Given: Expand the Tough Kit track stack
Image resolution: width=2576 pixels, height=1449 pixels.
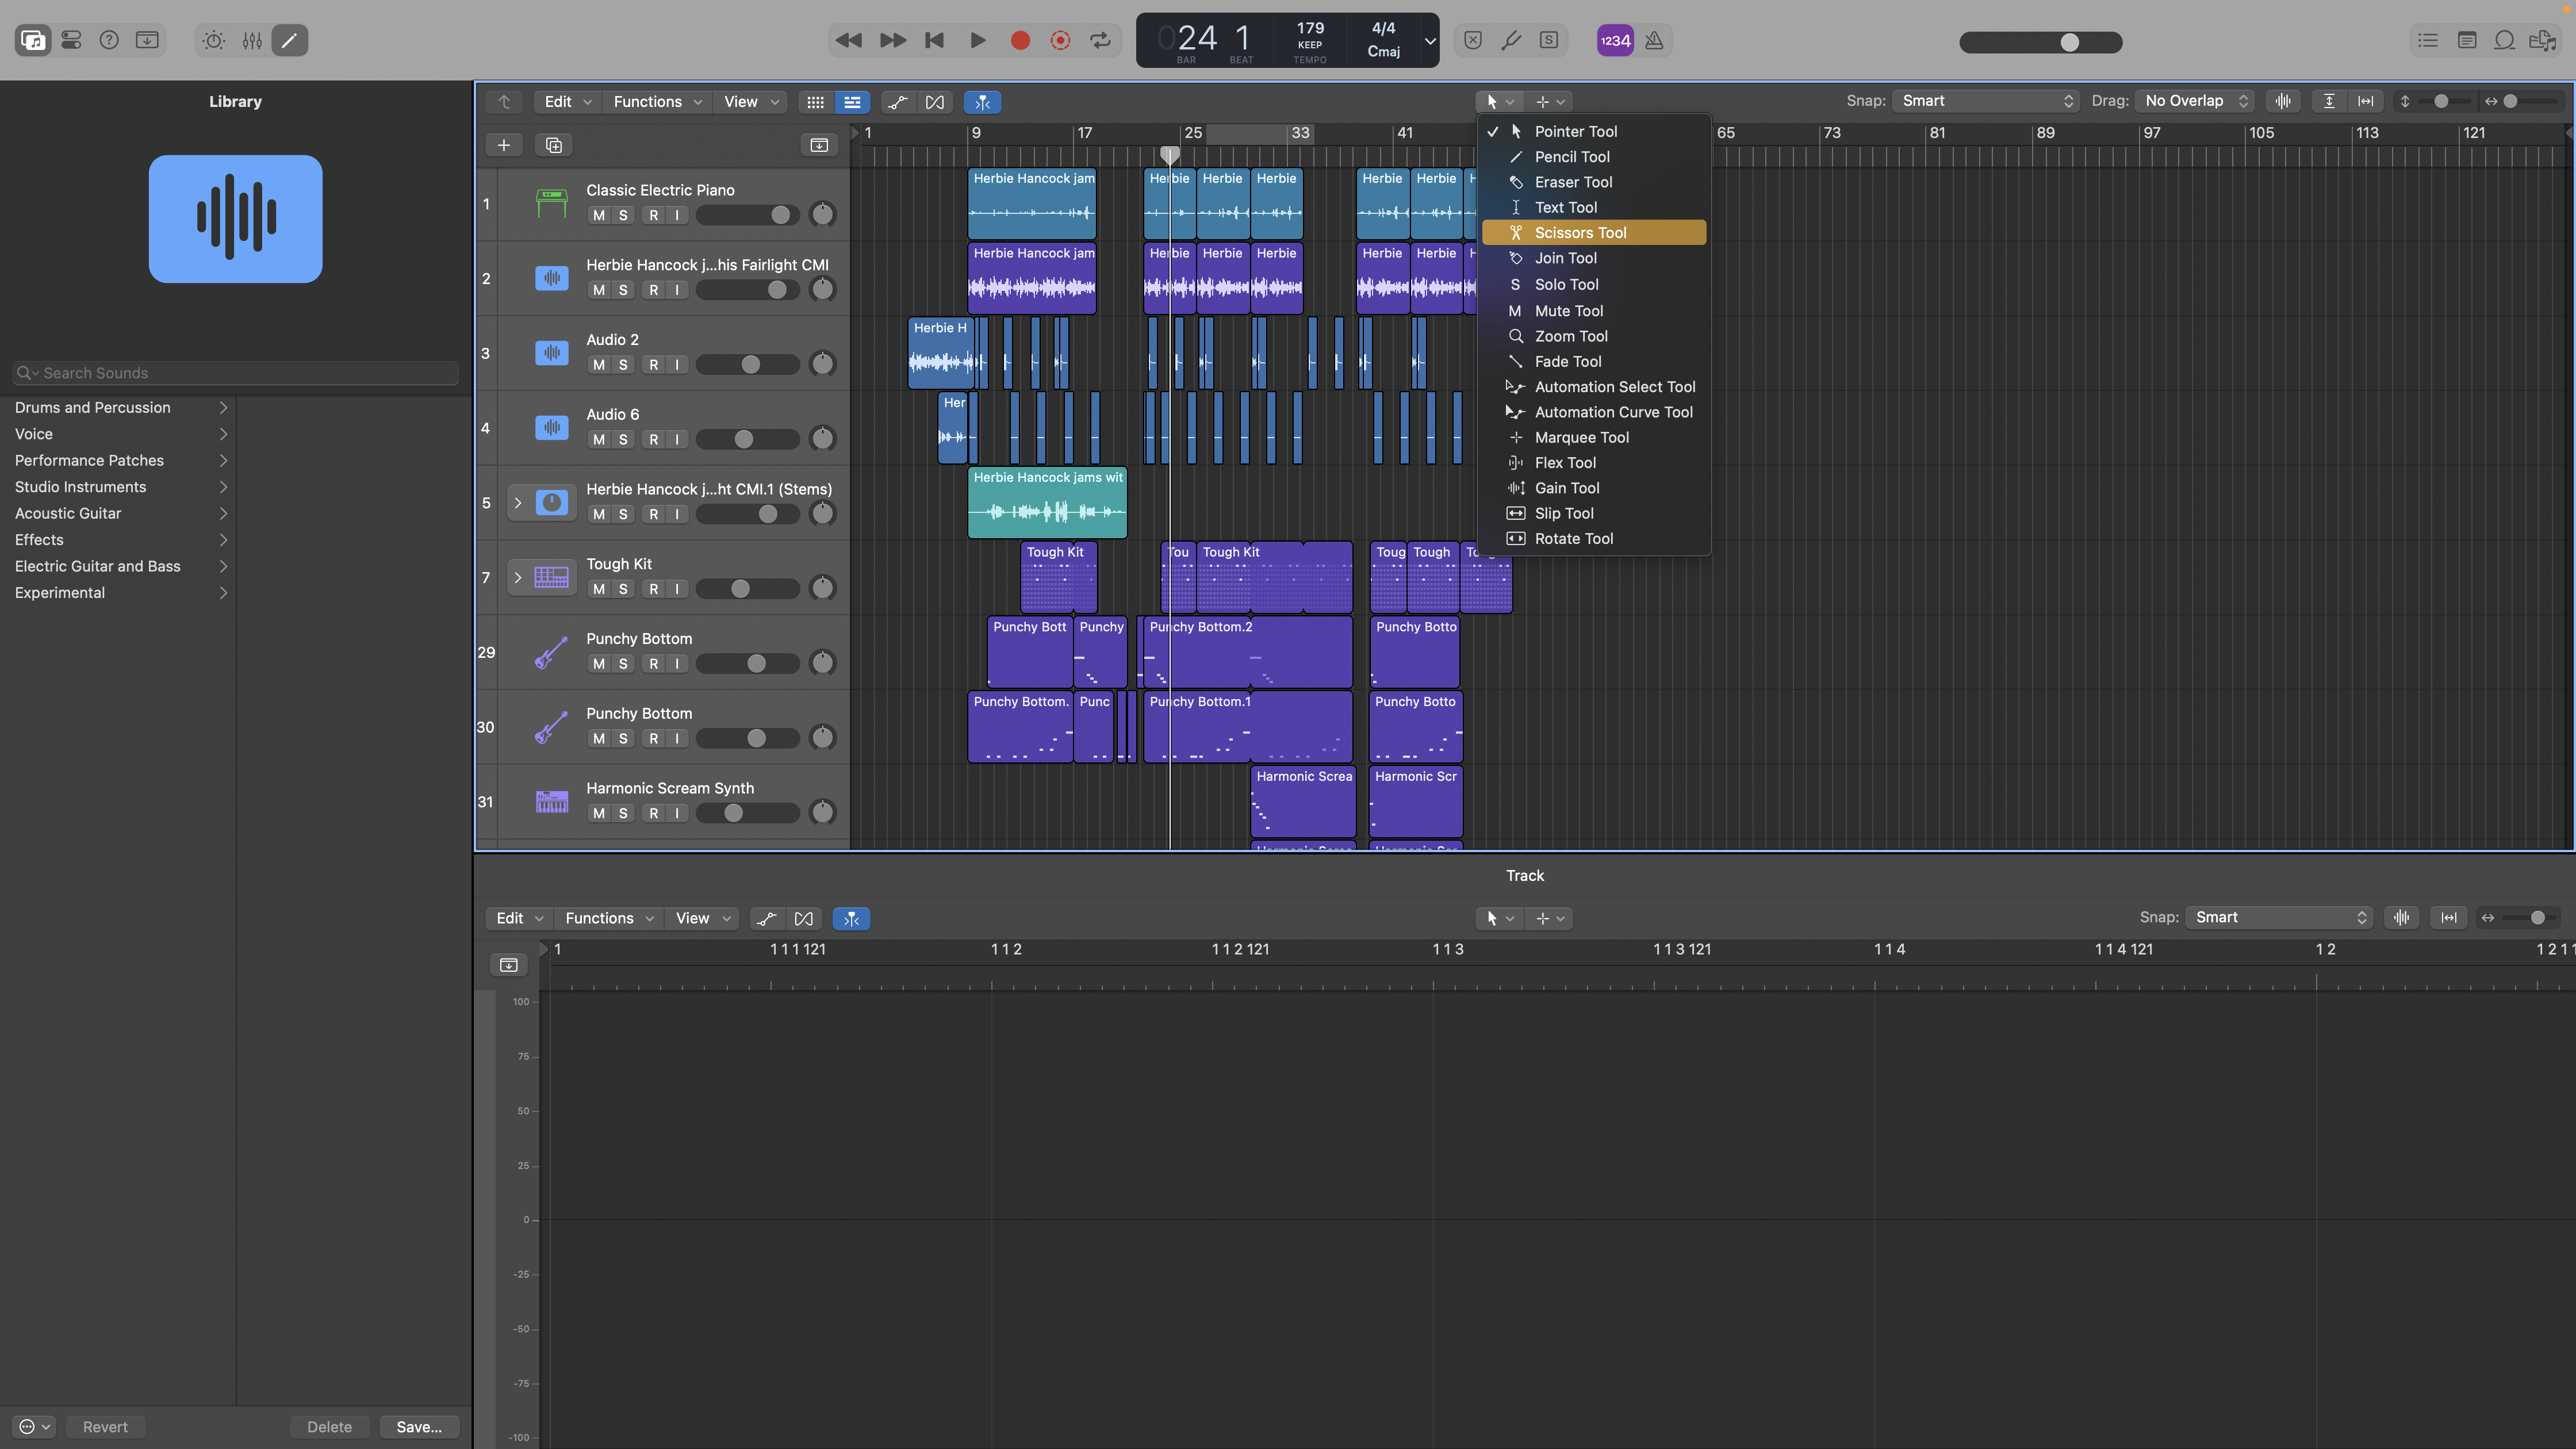Looking at the screenshot, I should [x=518, y=577].
